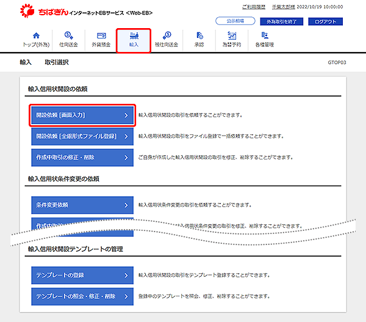Click the arrow on 作成中取引の修正・削除 under 開設の依頼

click(126, 158)
